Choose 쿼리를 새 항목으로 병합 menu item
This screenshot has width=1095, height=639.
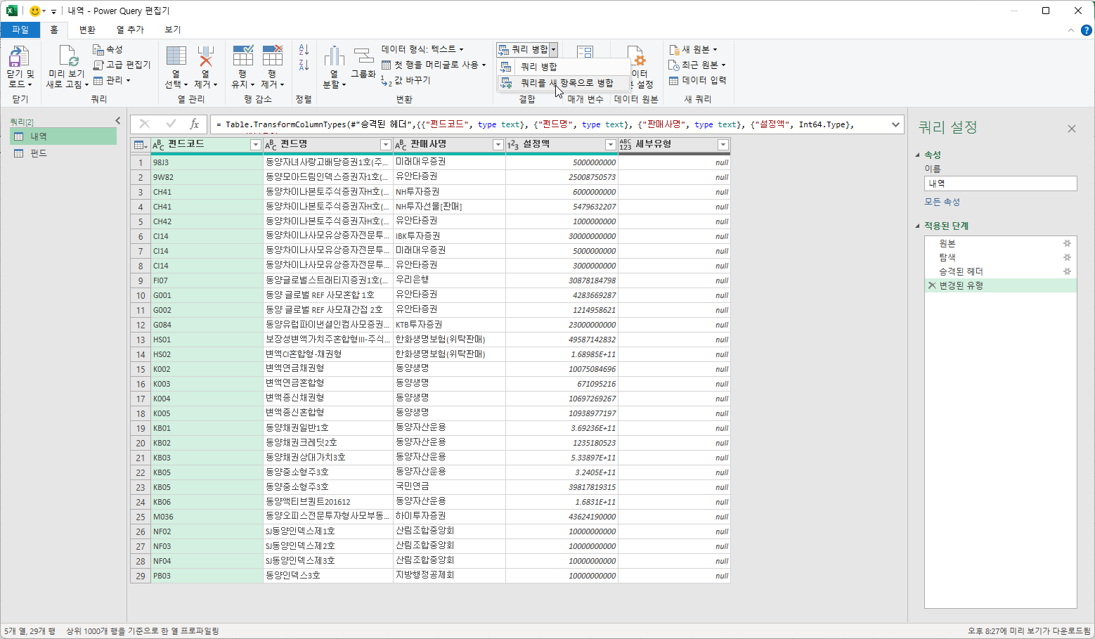pos(563,83)
